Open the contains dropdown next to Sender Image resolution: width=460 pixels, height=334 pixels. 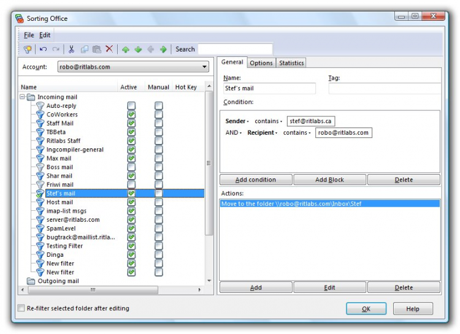(x=269, y=121)
